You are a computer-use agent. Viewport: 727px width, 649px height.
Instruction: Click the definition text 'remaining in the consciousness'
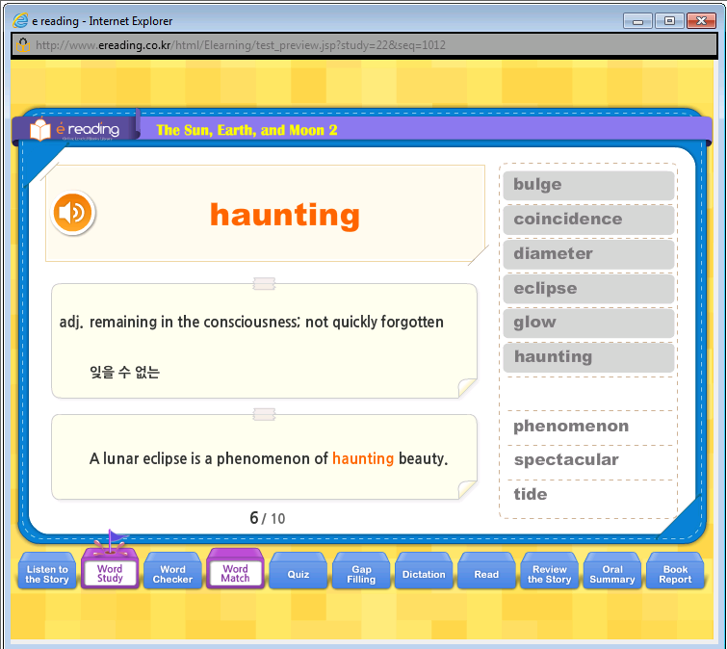195,322
